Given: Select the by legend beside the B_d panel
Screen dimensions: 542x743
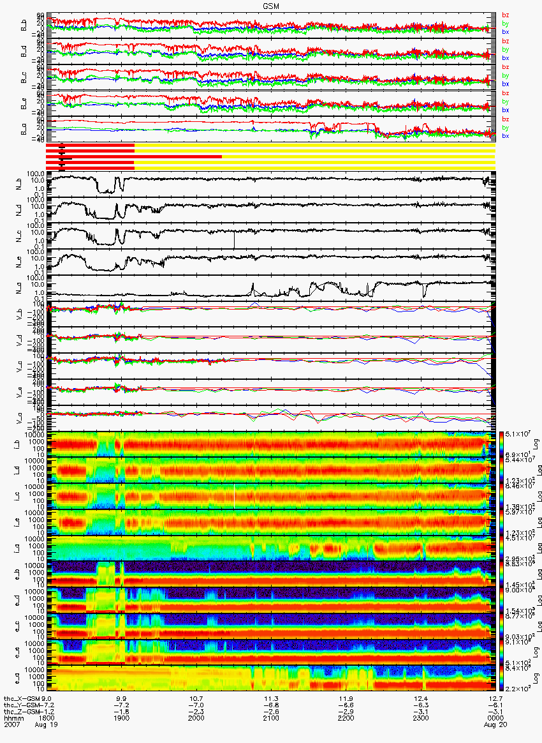Looking at the screenshot, I should (506, 49).
